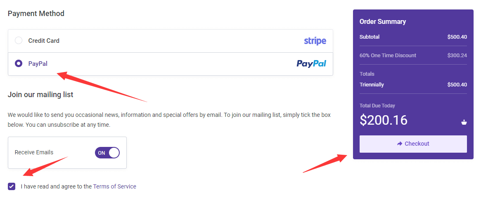Click the Receive Emails label
This screenshot has width=481, height=200.
34,152
